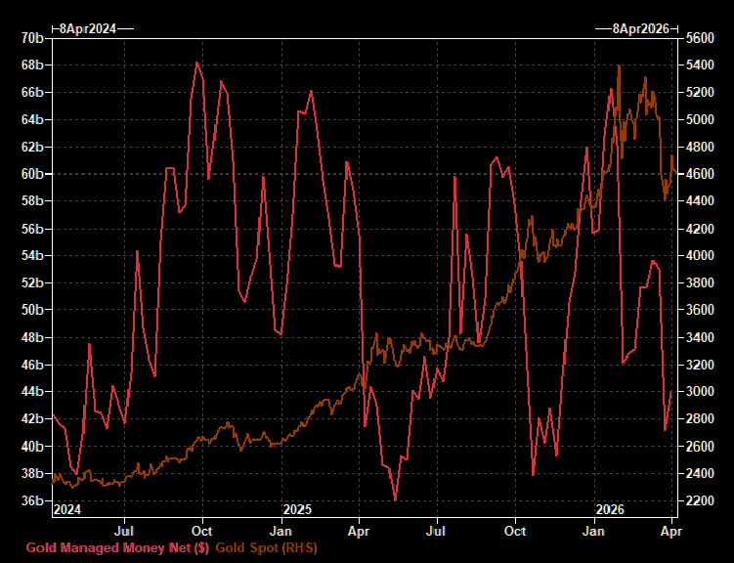Click the 2400 right axis label

click(702, 474)
